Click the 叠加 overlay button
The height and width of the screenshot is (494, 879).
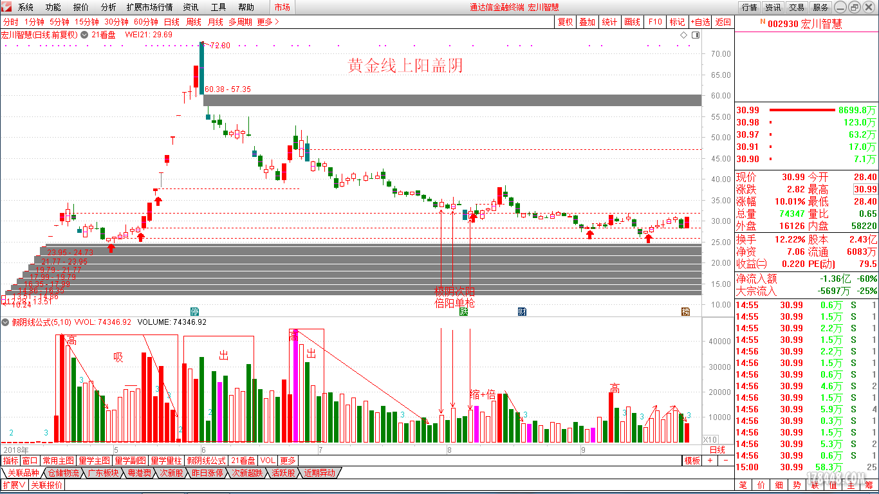click(587, 22)
